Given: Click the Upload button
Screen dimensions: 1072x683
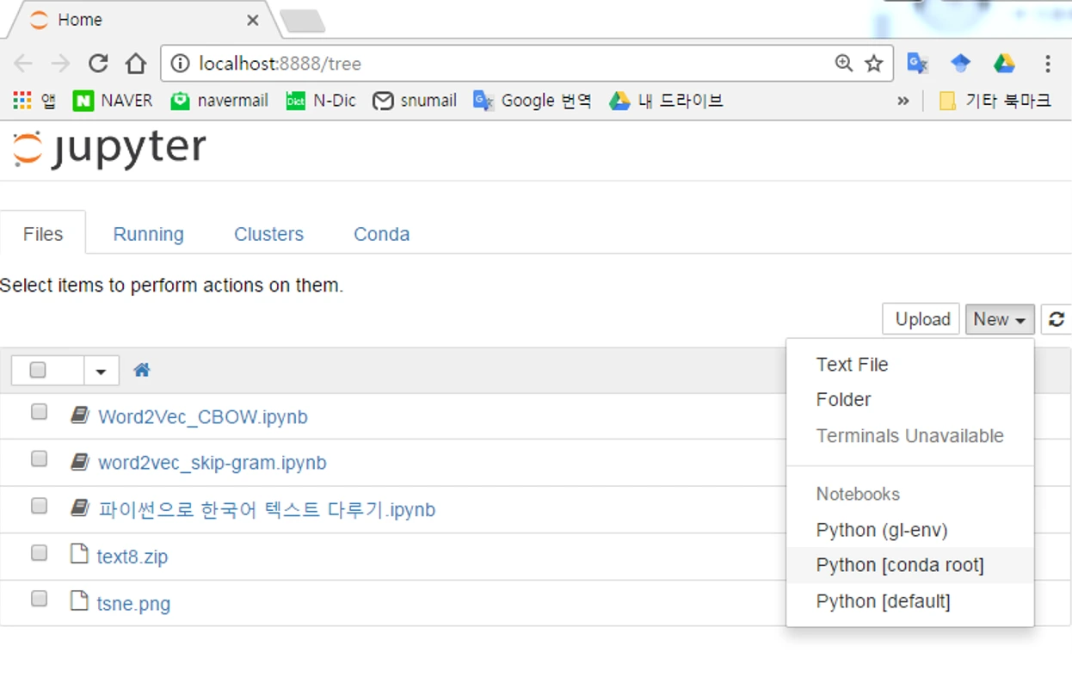Looking at the screenshot, I should point(921,319).
